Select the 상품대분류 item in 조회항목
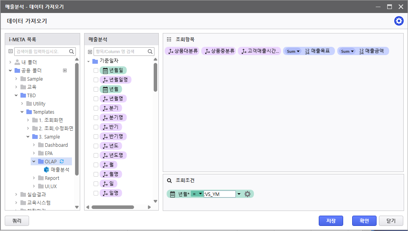408x231 pixels. point(182,51)
